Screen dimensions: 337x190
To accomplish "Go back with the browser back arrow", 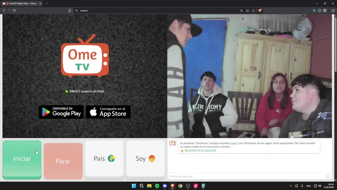I will 4,11.
